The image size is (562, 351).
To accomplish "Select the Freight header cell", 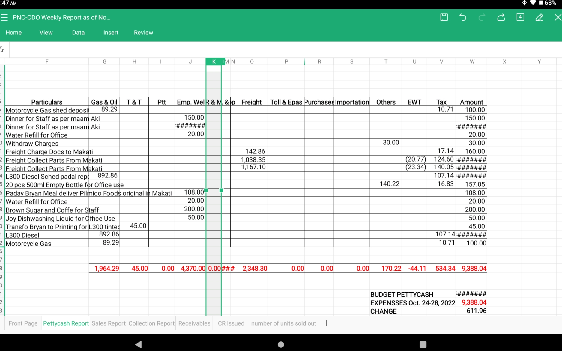I will point(252,102).
